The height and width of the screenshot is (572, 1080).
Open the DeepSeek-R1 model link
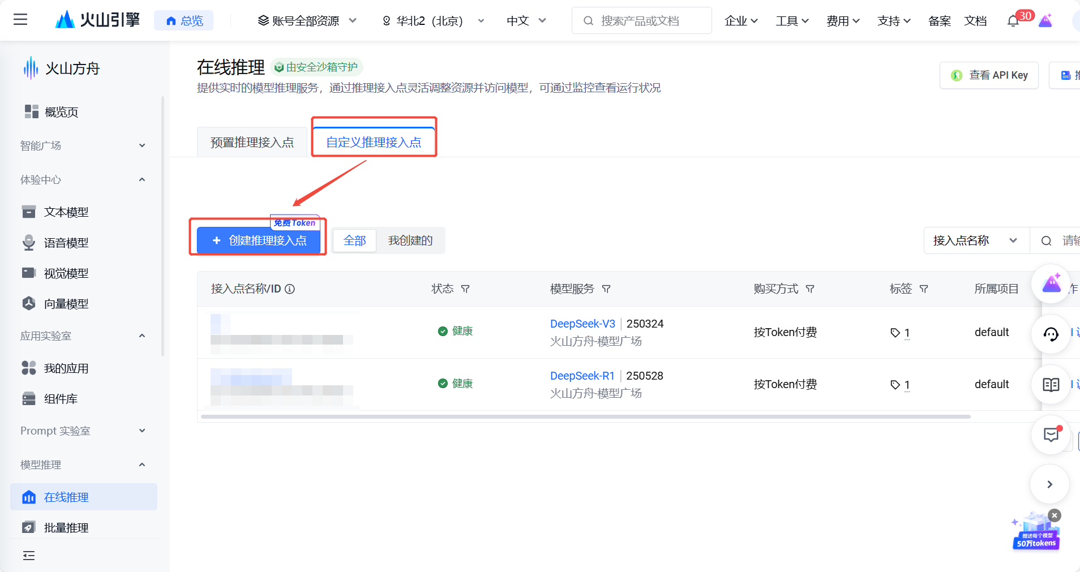582,376
